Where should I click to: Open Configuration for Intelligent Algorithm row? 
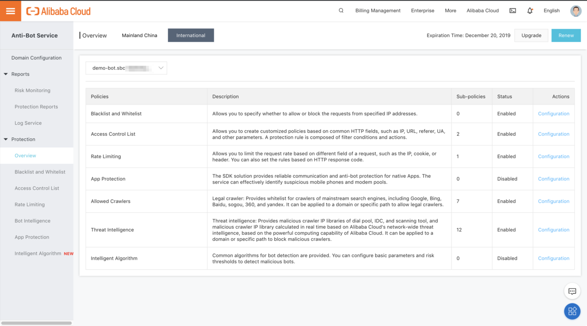554,258
